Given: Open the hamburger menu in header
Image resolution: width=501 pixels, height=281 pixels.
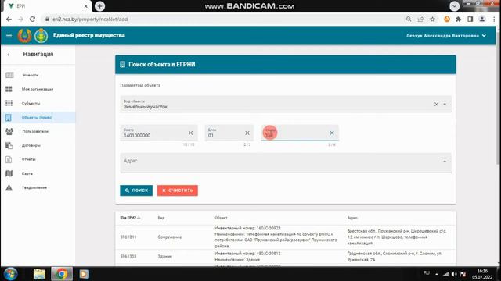Looking at the screenshot, I should pyautogui.click(x=9, y=36).
